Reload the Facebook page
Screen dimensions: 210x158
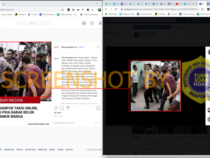pos(116,9)
